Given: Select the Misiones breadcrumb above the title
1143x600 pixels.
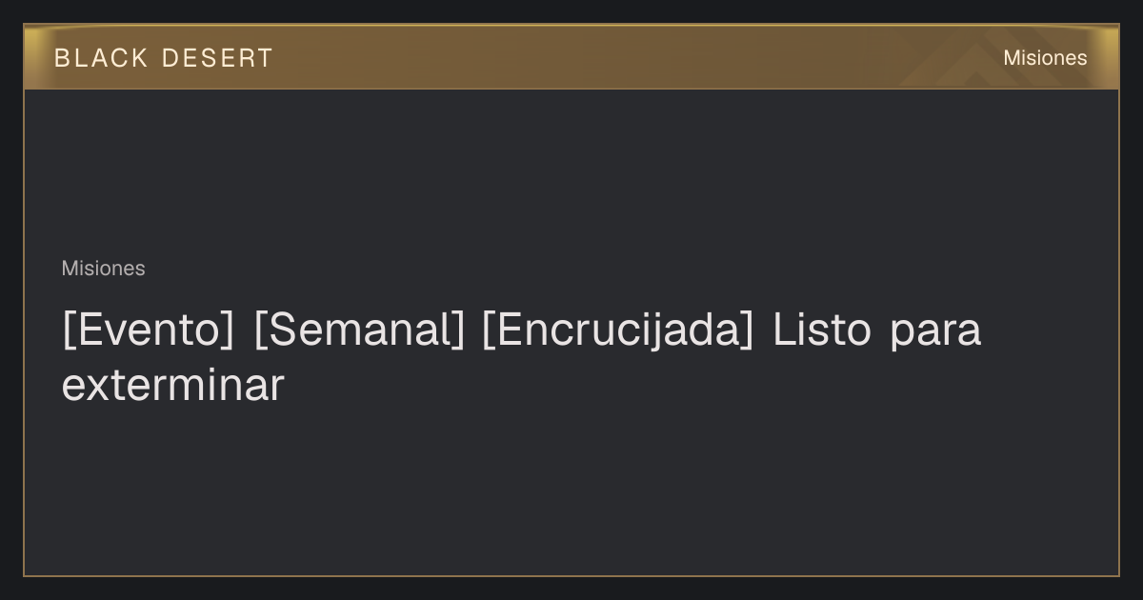Looking at the screenshot, I should point(103,269).
